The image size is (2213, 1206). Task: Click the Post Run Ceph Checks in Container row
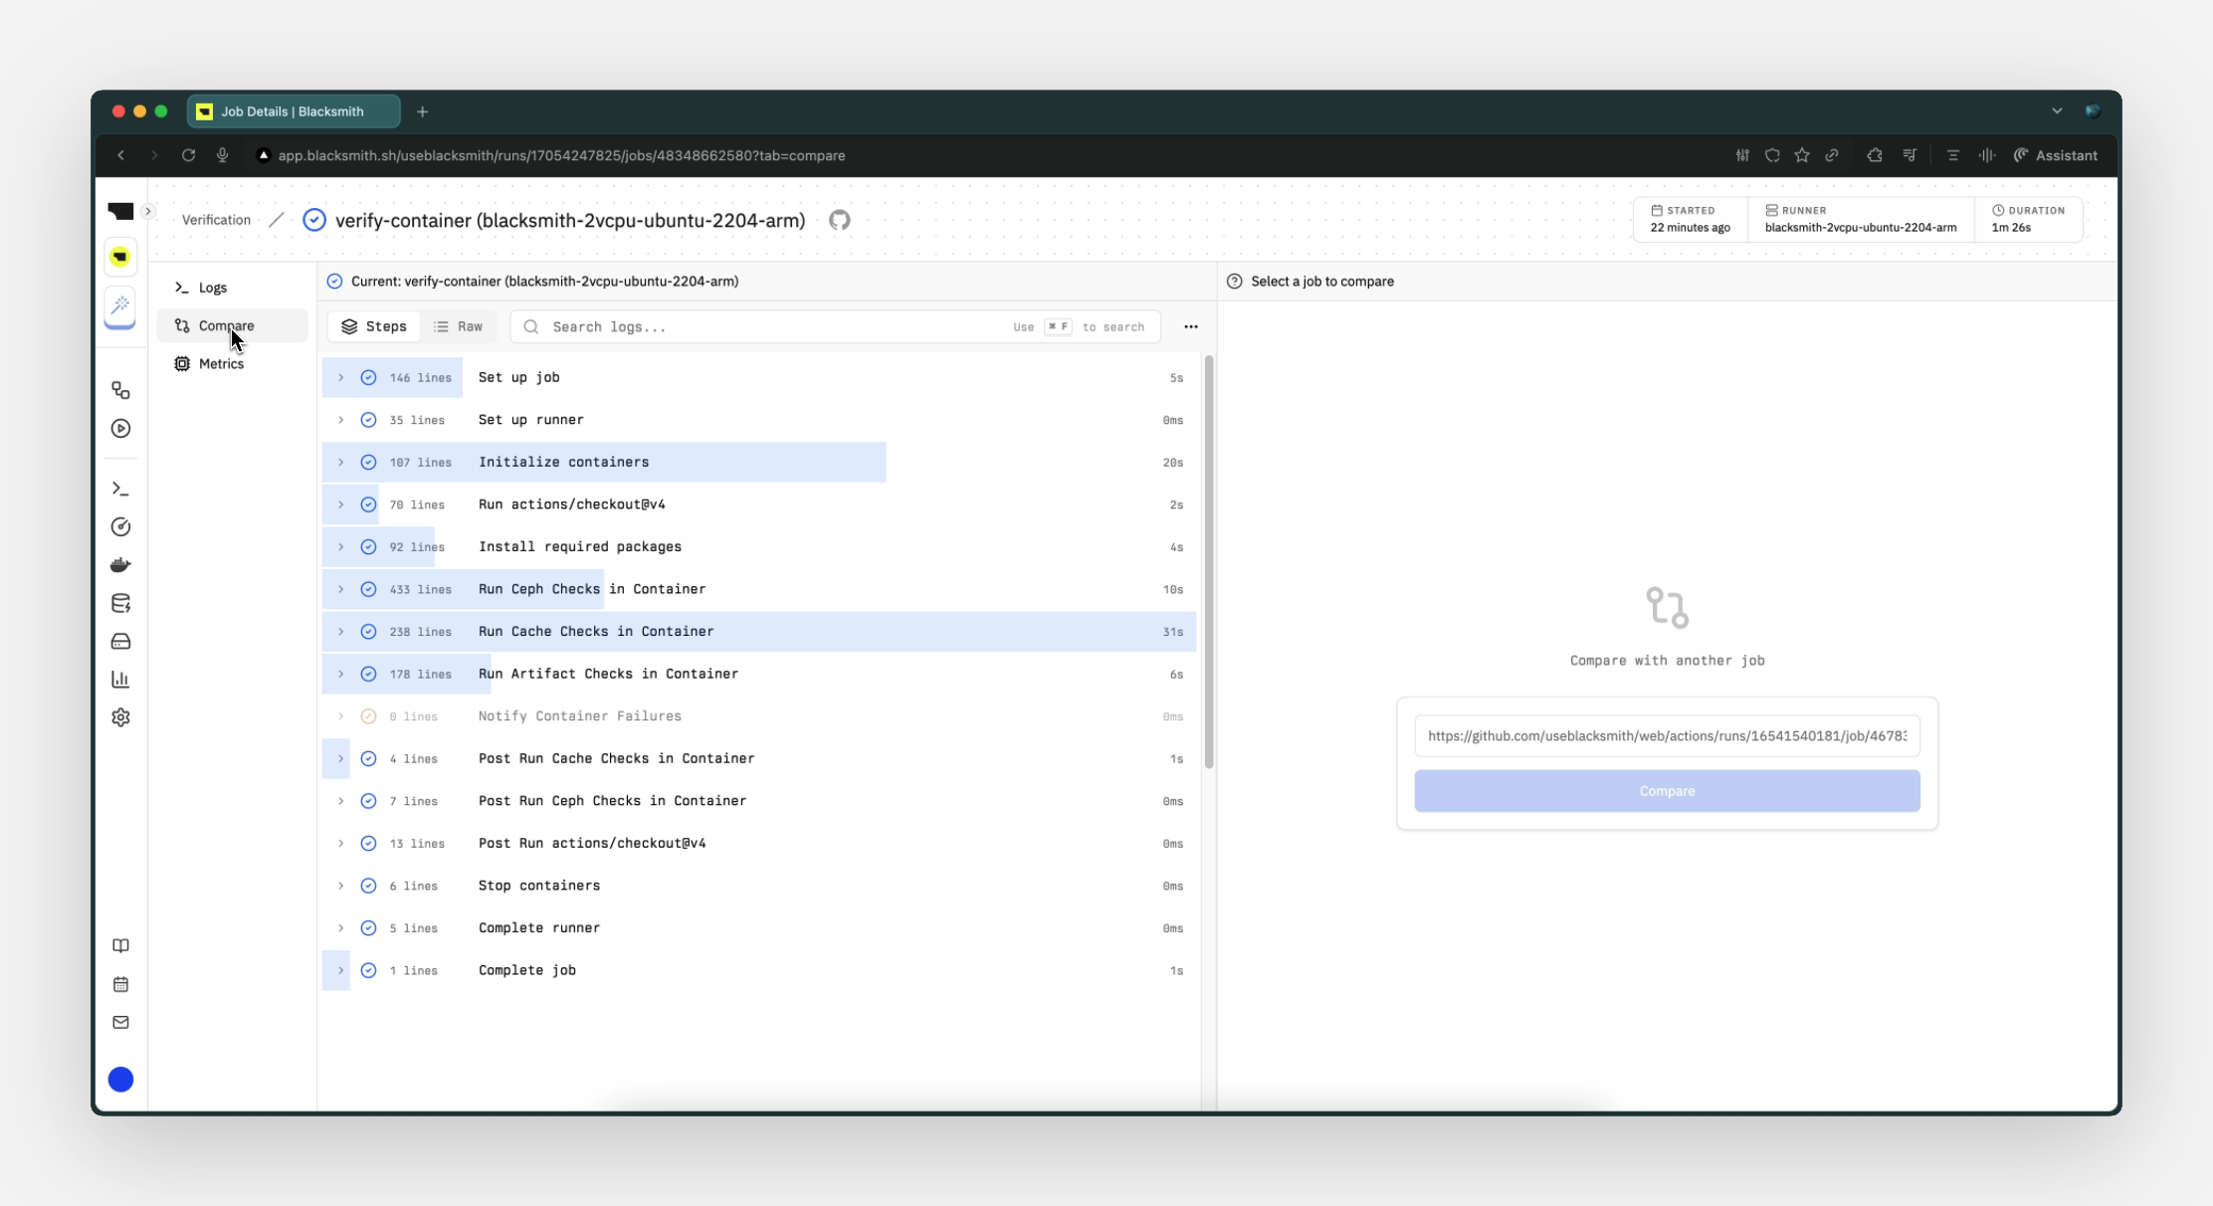click(759, 801)
